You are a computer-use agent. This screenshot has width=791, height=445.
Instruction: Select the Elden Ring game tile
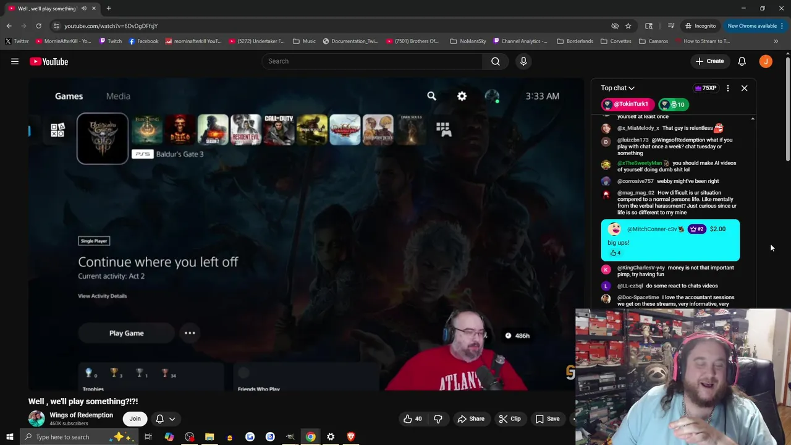pyautogui.click(x=147, y=129)
